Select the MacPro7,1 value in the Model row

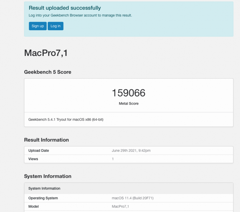click(120, 206)
